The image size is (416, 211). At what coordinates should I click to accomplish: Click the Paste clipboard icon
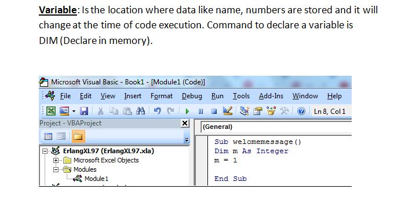[127, 111]
